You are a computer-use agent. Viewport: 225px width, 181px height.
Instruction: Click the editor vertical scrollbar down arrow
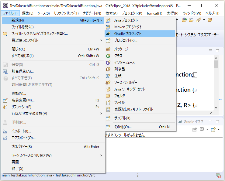click(216, 108)
